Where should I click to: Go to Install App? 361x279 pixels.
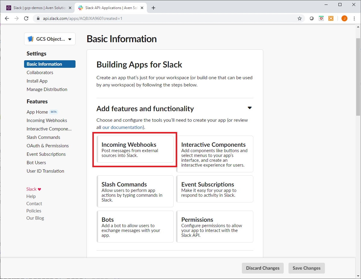tap(37, 81)
